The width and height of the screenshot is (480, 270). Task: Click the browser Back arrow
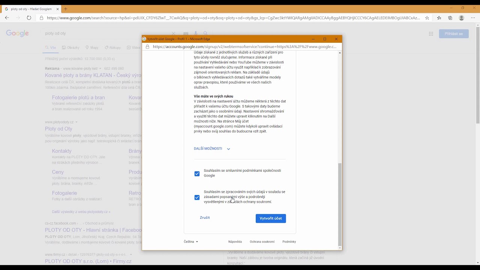coord(7,18)
